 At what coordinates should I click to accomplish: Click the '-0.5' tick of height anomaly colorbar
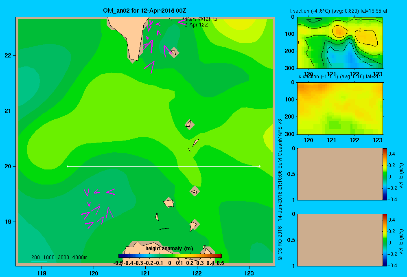(x=118, y=263)
